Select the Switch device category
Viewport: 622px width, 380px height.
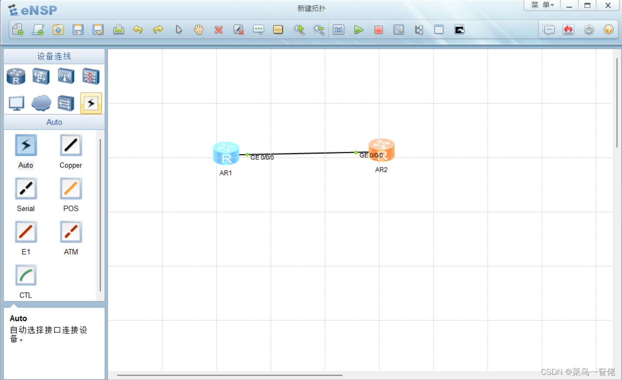tap(41, 76)
